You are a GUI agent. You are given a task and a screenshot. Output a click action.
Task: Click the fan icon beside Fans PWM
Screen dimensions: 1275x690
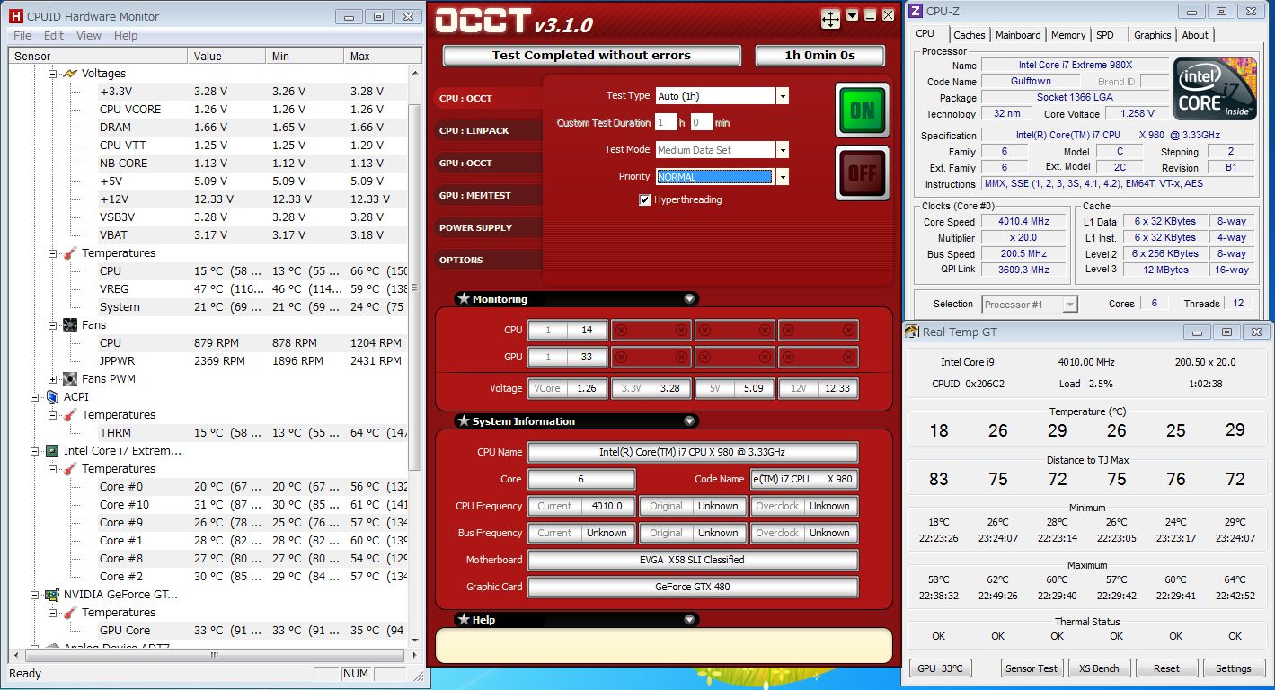(x=70, y=379)
